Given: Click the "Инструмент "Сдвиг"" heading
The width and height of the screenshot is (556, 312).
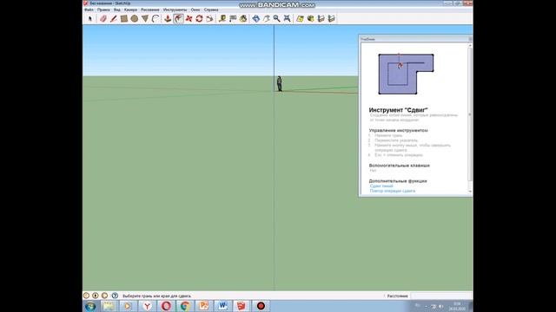Looking at the screenshot, I should click(398, 110).
